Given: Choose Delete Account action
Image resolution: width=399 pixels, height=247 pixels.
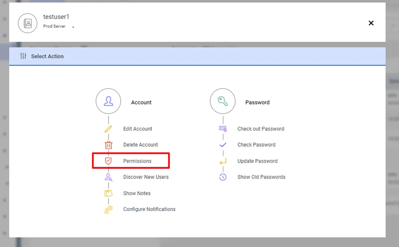Looking at the screenshot, I should (141, 145).
